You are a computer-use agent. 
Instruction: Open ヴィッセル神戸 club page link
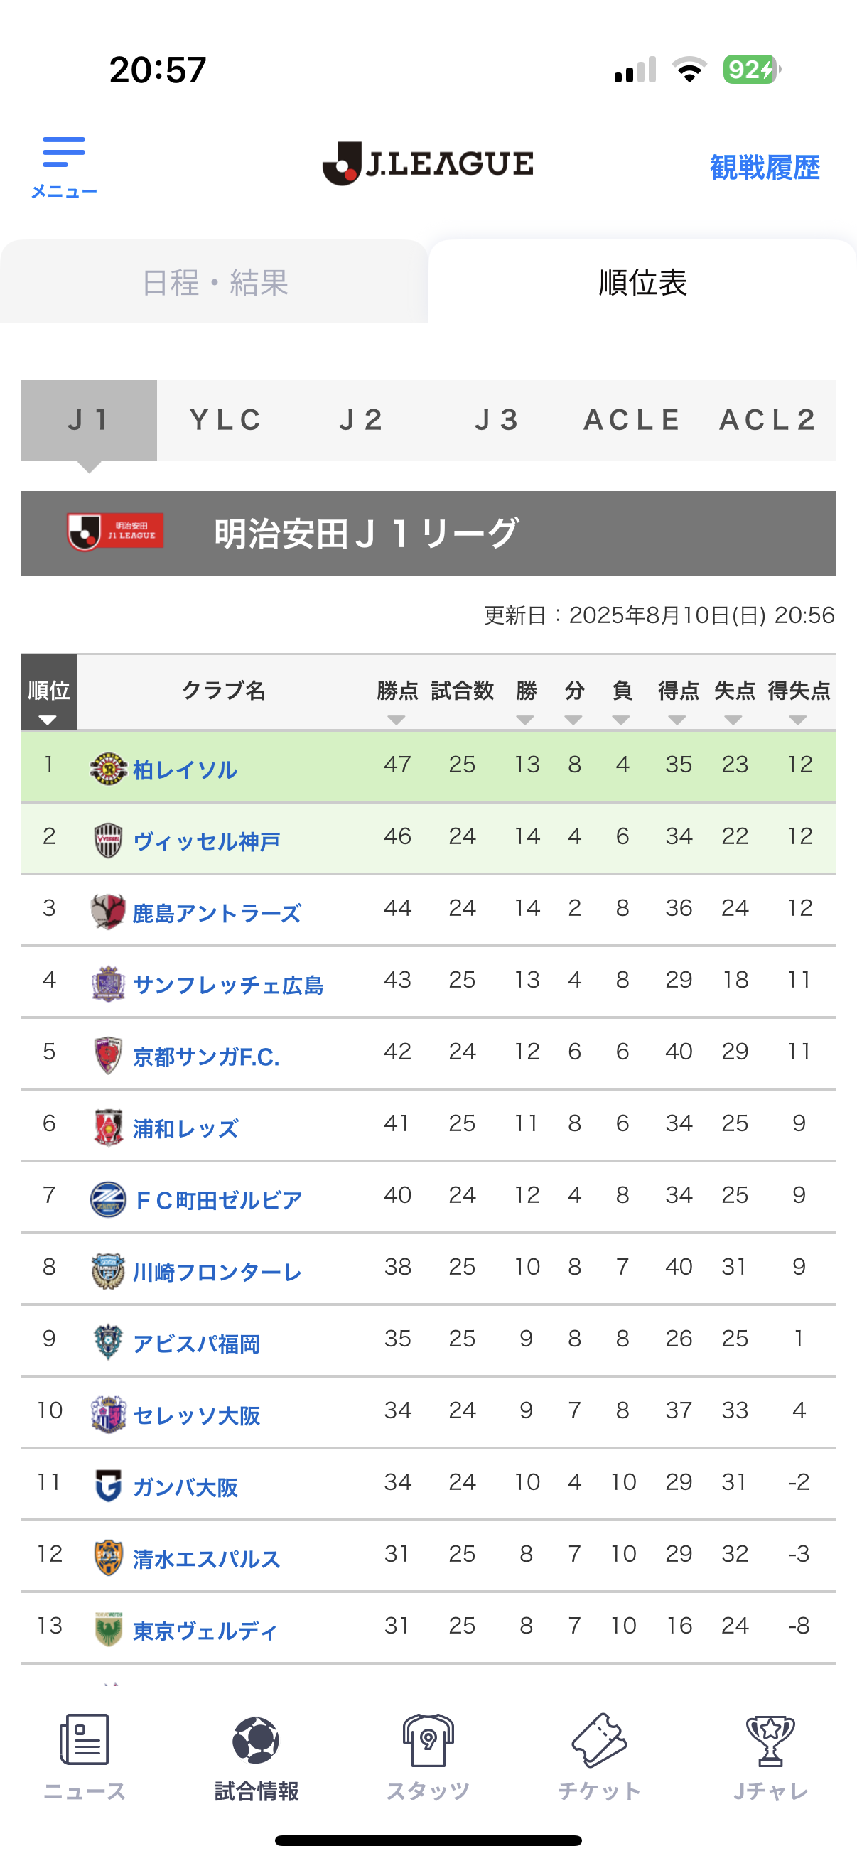(x=207, y=841)
